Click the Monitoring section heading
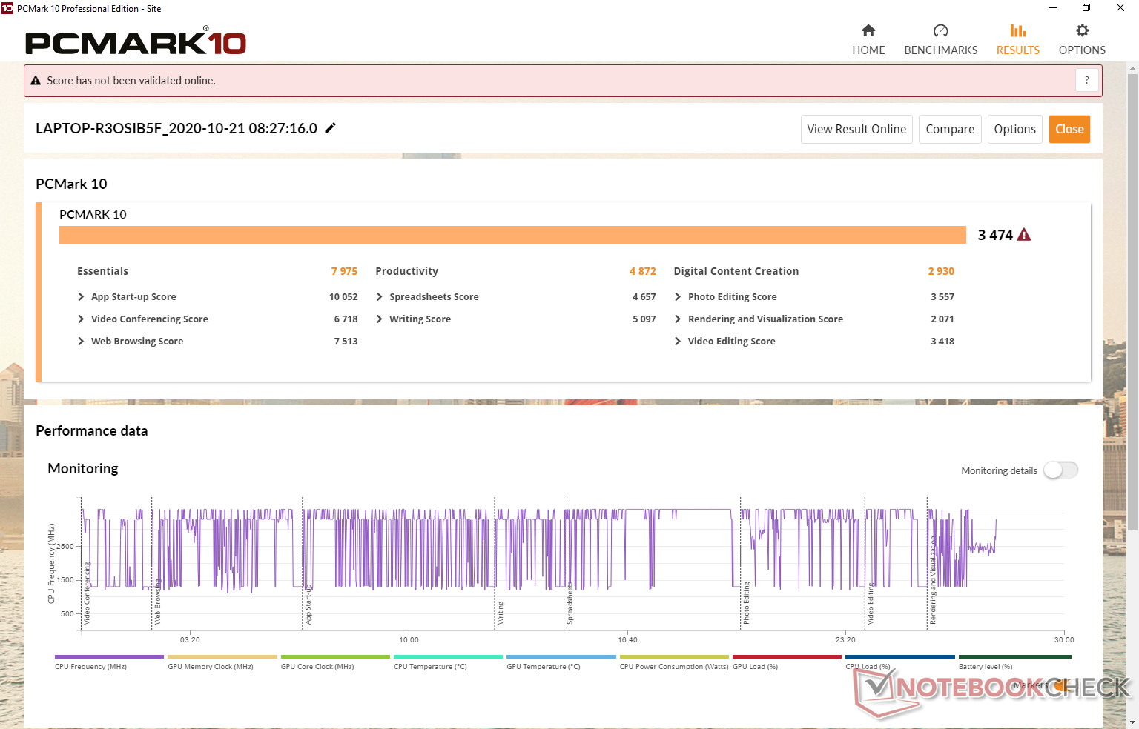The height and width of the screenshot is (729, 1139). [83, 468]
